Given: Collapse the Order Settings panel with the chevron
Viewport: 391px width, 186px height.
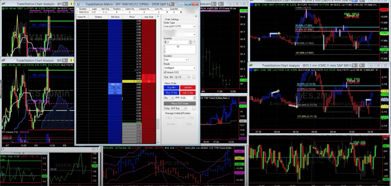Looking at the screenshot, I should click(x=194, y=16).
